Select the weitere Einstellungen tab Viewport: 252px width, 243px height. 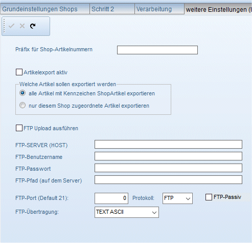218,9
